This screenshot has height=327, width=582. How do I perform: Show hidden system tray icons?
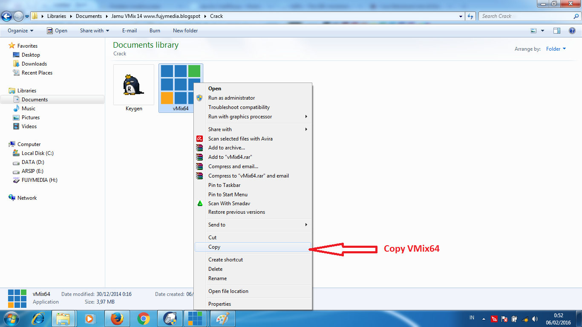click(484, 318)
